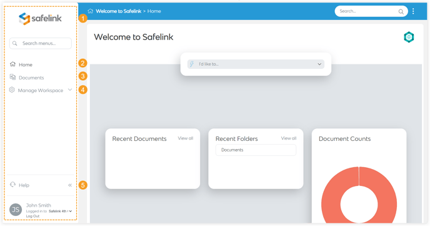Click the Home breadcrumb item
430x226 pixels.
click(x=154, y=11)
